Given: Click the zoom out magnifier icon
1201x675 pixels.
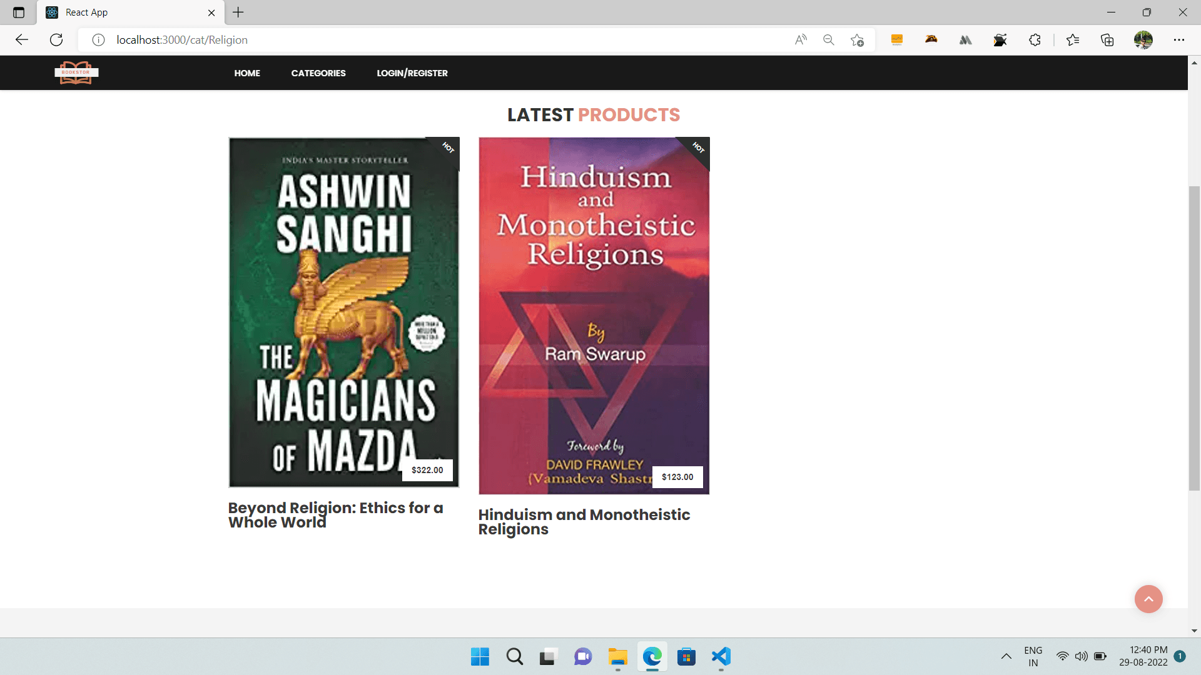Looking at the screenshot, I should tap(829, 40).
